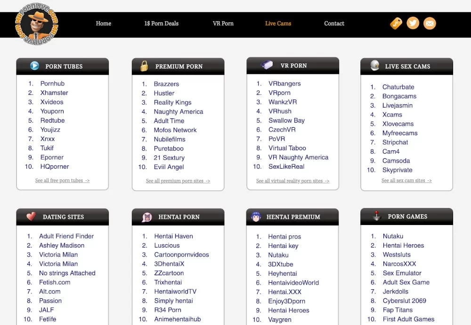Viewport: 471px width, 325px height.
Task: Open the Westsluts link
Action: (397, 255)
